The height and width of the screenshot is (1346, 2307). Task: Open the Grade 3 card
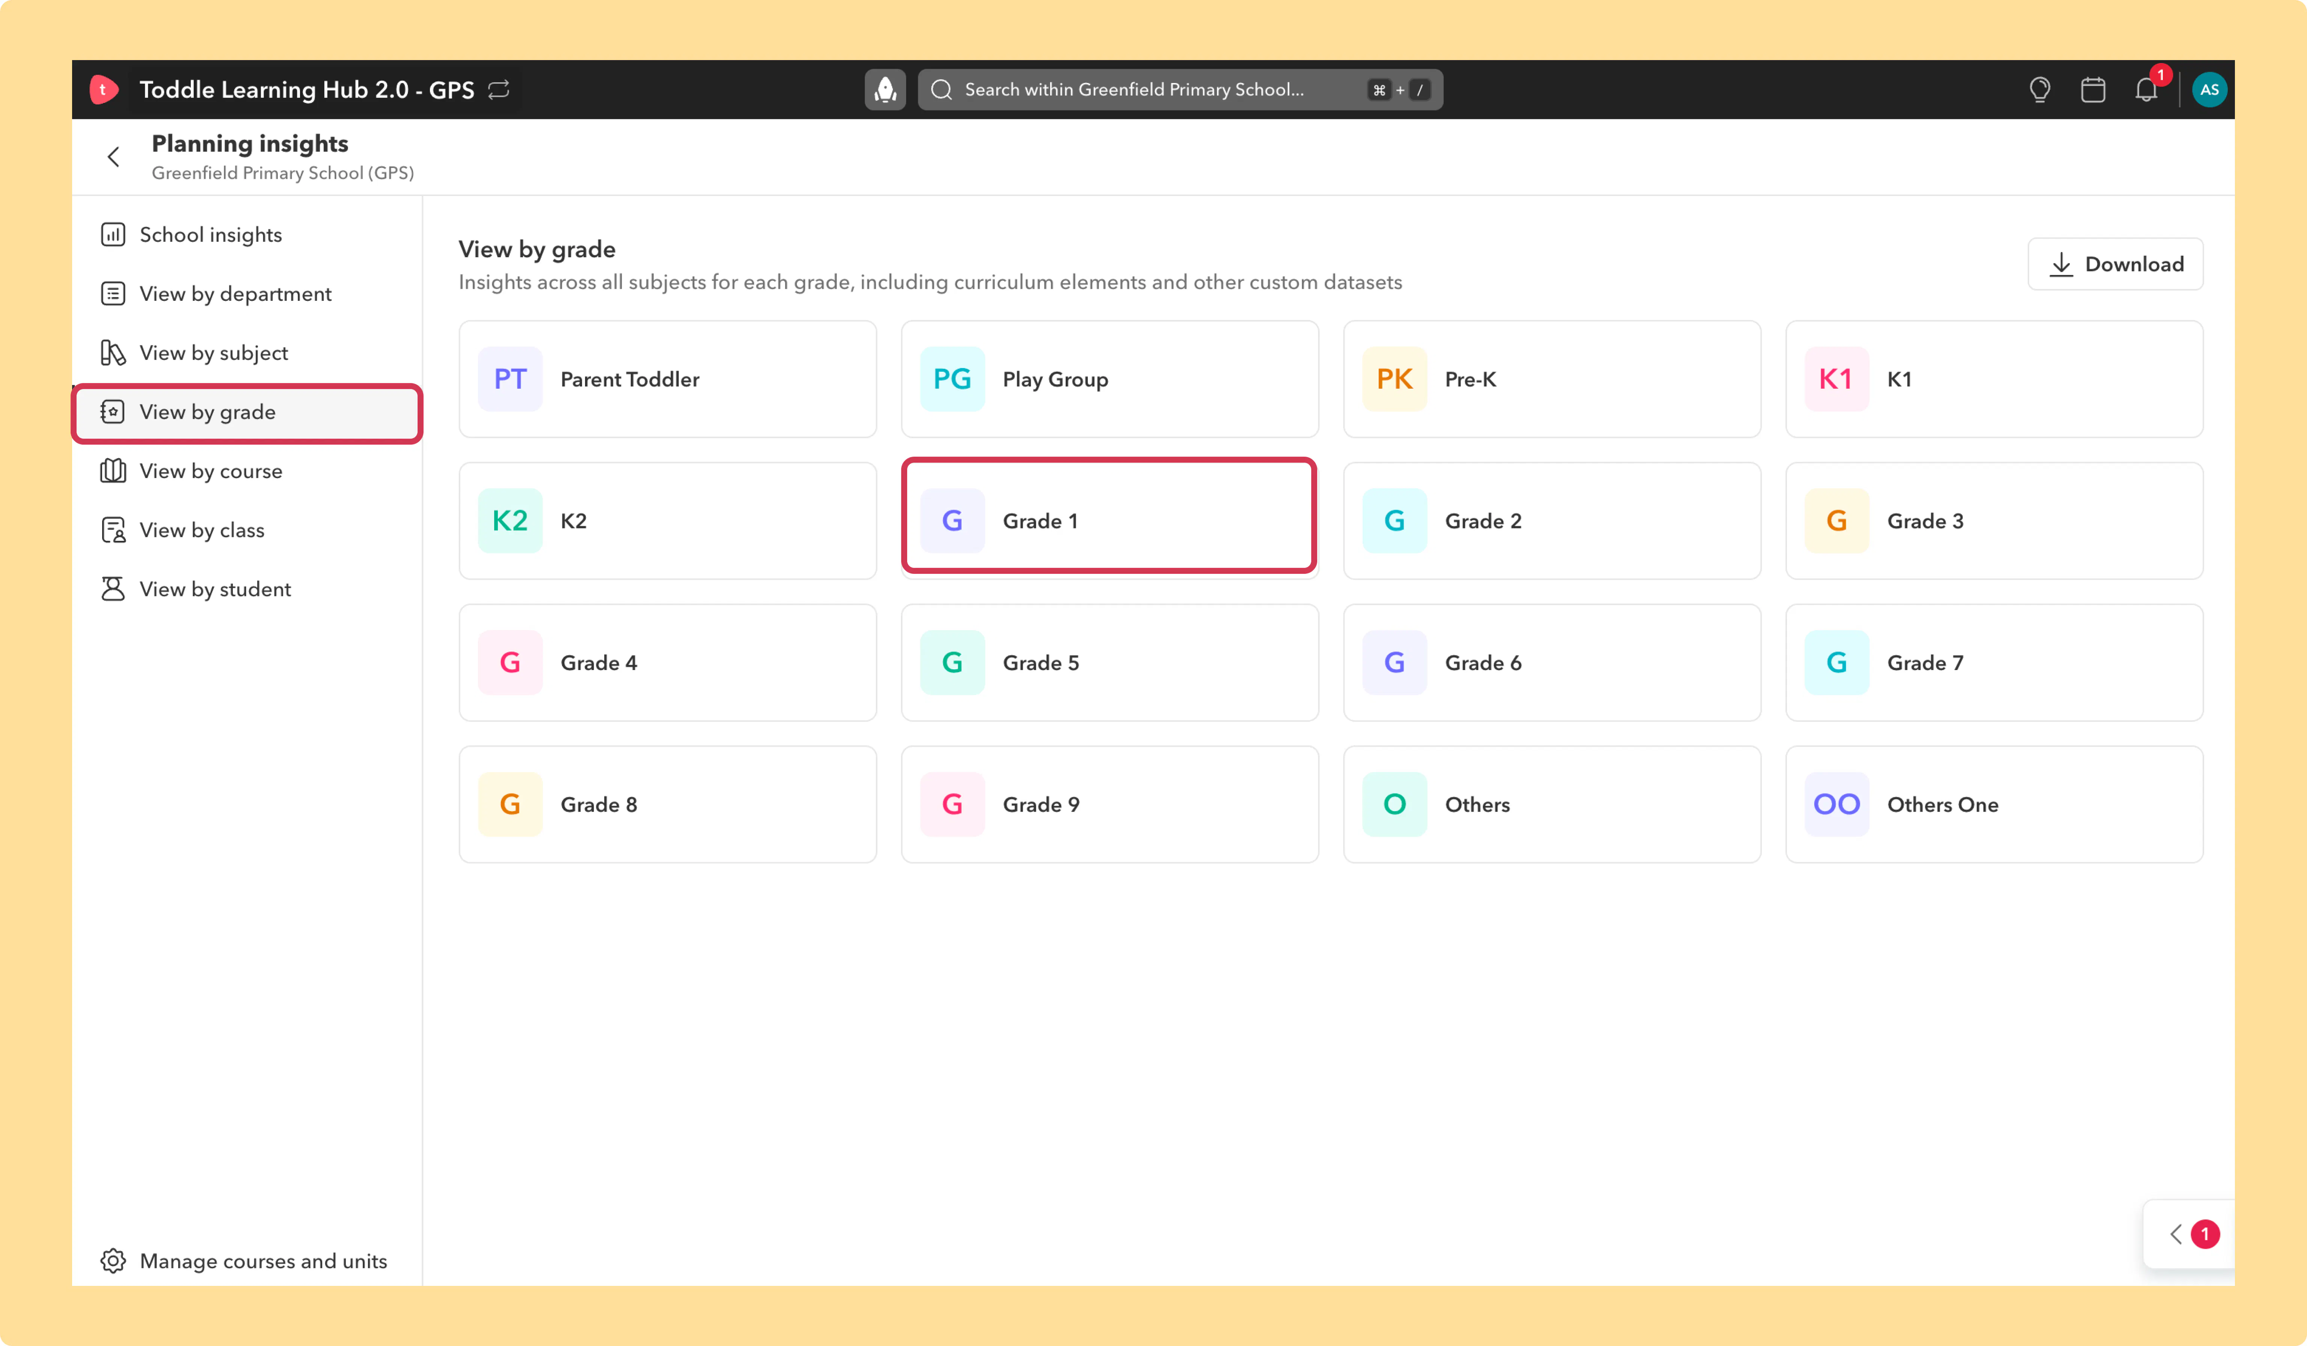point(1994,520)
